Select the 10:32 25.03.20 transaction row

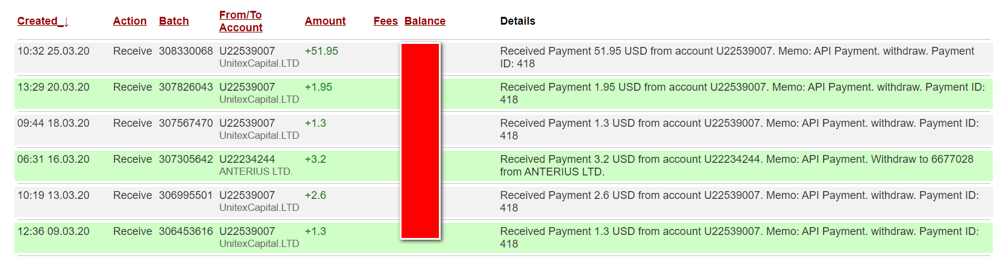503,58
